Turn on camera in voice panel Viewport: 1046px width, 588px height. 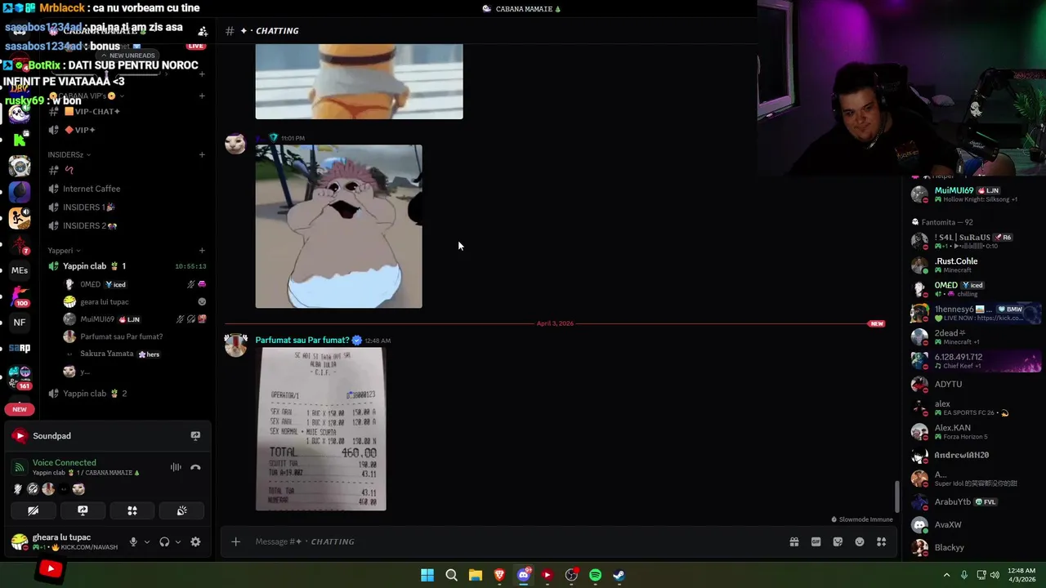point(33,510)
